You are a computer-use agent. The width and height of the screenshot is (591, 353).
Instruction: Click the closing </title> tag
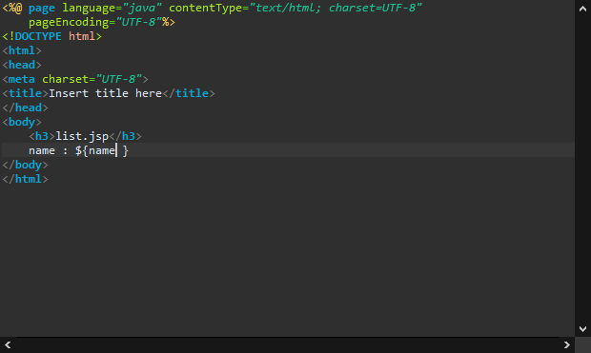[x=189, y=93]
